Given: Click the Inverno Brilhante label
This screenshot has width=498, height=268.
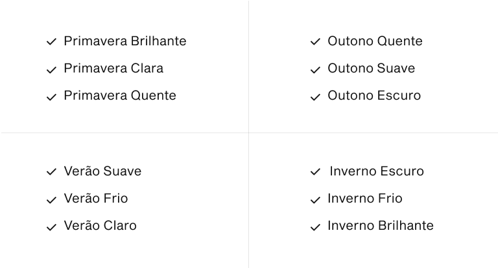Looking at the screenshot, I should tap(381, 226).
